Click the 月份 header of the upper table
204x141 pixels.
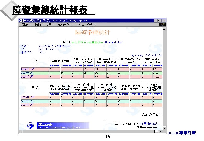click(35, 61)
